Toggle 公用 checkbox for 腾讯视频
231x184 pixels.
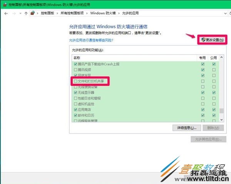coord(214,70)
